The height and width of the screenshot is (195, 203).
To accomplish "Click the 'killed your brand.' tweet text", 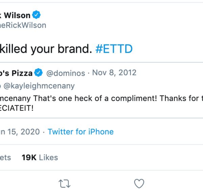I will [x=46, y=49].
